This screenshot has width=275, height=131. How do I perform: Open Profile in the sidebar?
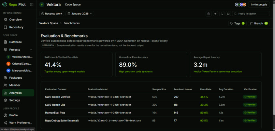pos(18,115)
